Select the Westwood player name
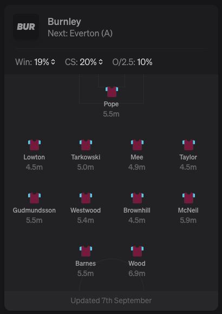This screenshot has height=314, width=222. (86, 210)
